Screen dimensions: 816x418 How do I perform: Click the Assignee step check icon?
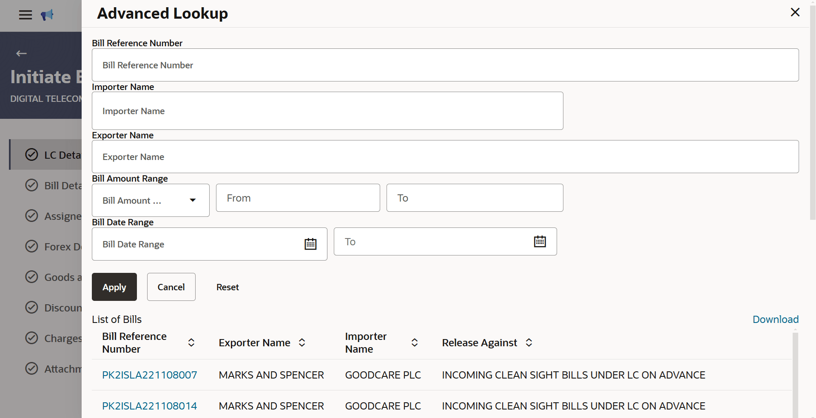[31, 216]
